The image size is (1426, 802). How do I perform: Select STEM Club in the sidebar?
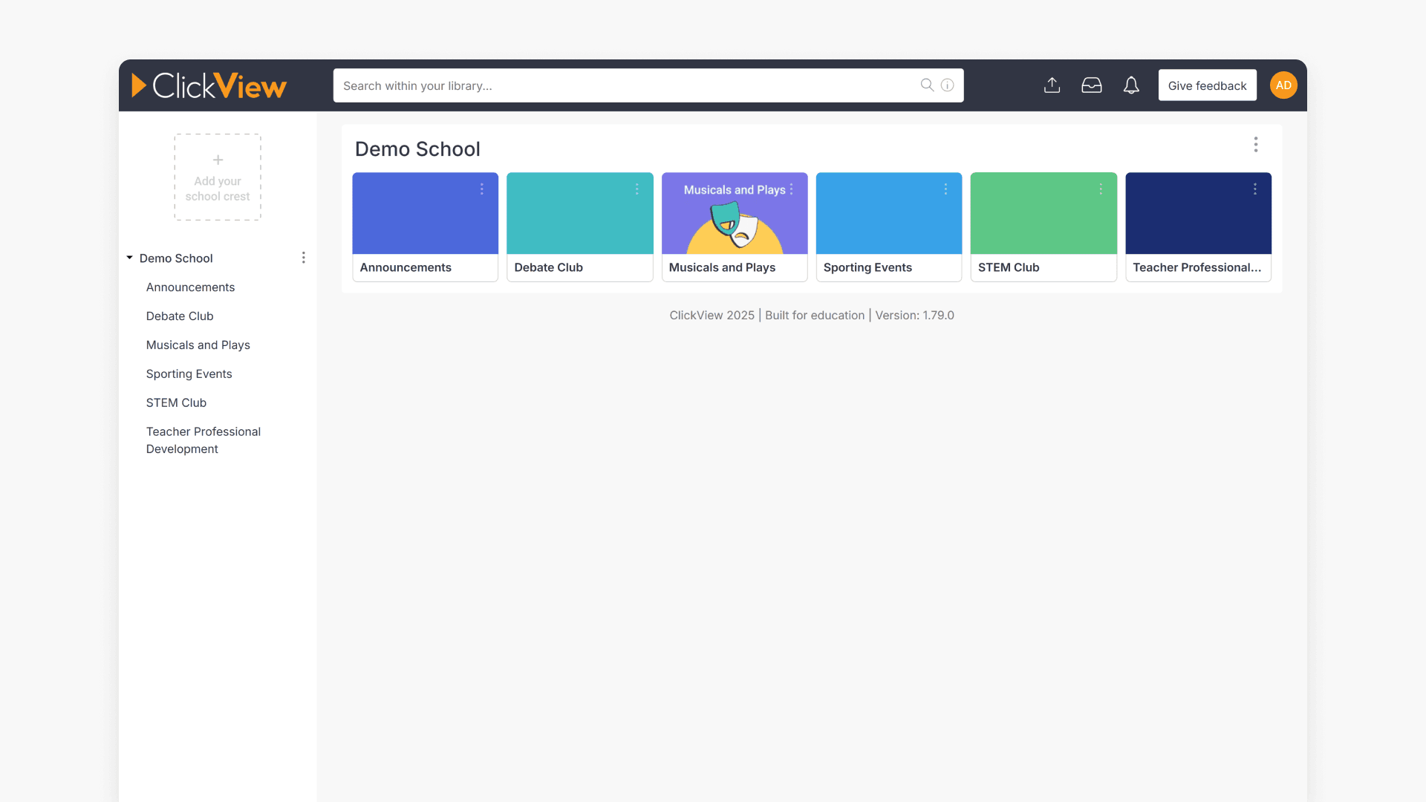(176, 402)
